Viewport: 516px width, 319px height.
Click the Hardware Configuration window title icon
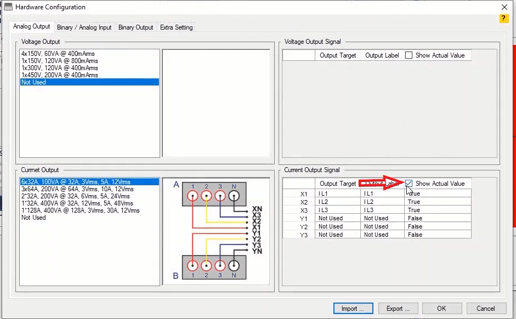(x=8, y=7)
